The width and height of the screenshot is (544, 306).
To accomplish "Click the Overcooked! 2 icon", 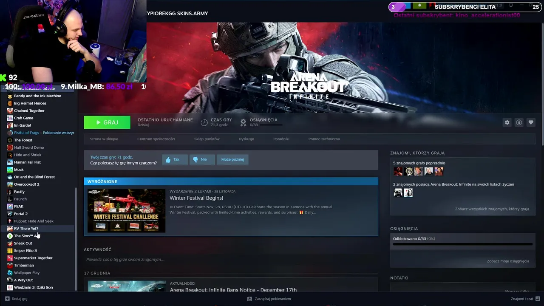I will point(10,184).
